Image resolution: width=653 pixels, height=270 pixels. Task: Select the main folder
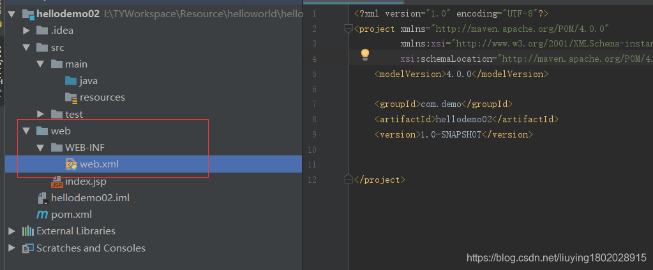(x=76, y=64)
